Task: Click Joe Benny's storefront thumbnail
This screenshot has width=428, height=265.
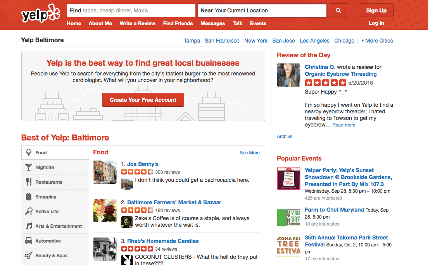Action: [105, 172]
